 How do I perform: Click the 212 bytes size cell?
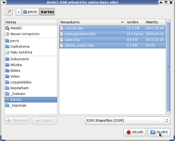point(135,34)
